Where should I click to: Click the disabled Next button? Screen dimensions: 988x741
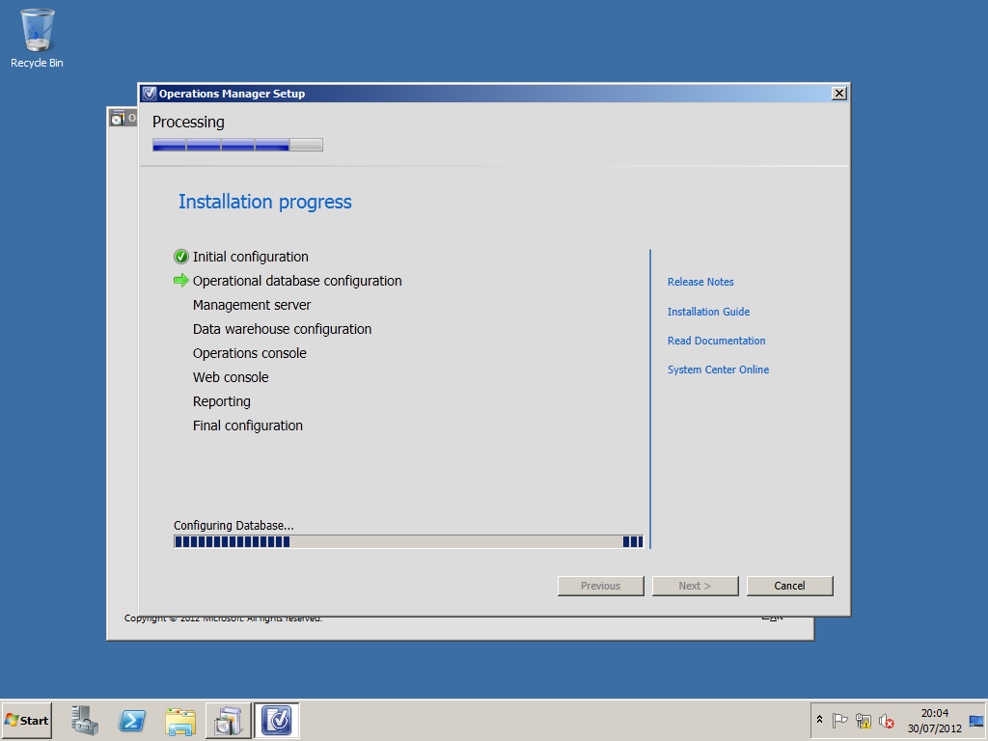(695, 586)
